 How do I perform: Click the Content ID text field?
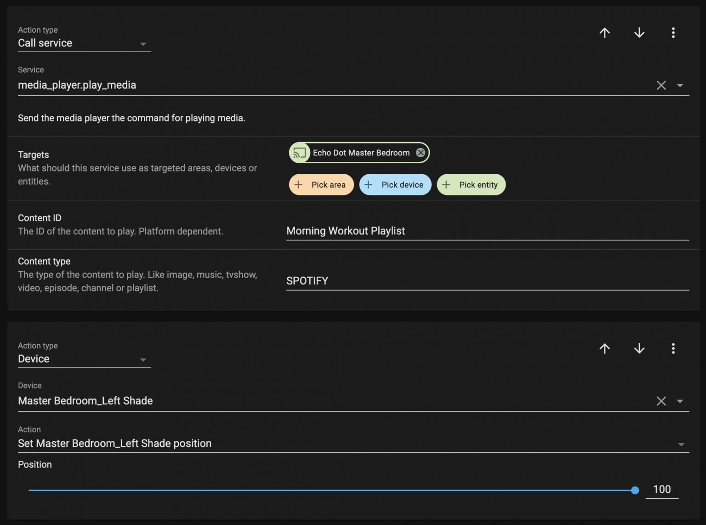click(x=487, y=231)
